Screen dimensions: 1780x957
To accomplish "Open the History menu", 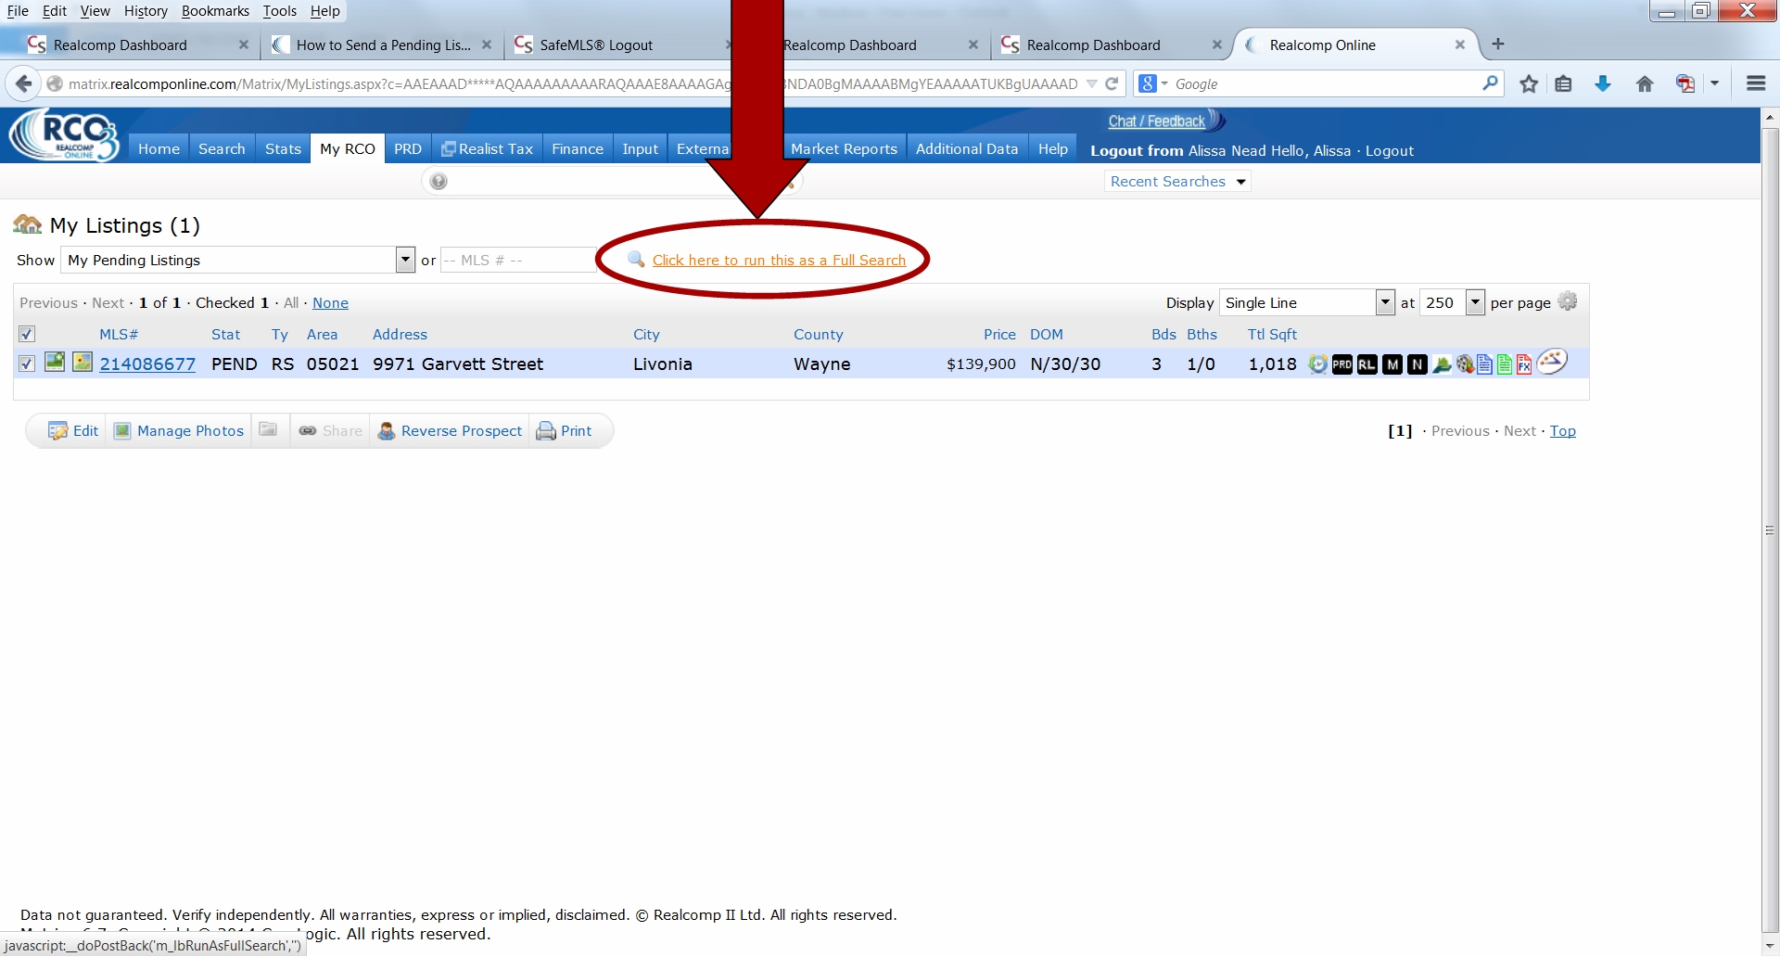I will [x=146, y=11].
